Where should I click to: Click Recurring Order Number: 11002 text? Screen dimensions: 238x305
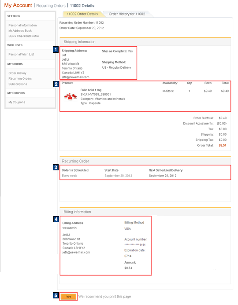point(82,22)
